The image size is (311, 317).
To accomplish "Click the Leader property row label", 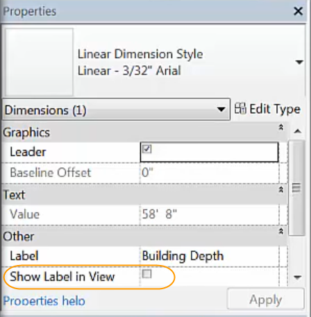I will coord(28,152).
